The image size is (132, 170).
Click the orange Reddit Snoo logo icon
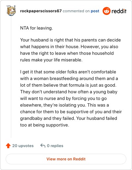[x=106, y=11]
